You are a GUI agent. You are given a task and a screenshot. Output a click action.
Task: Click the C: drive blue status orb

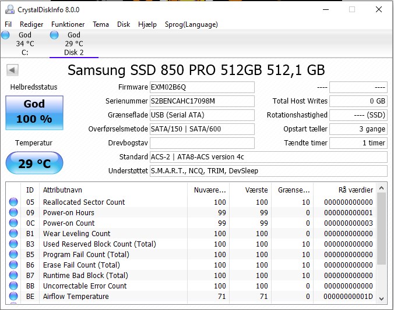point(5,35)
